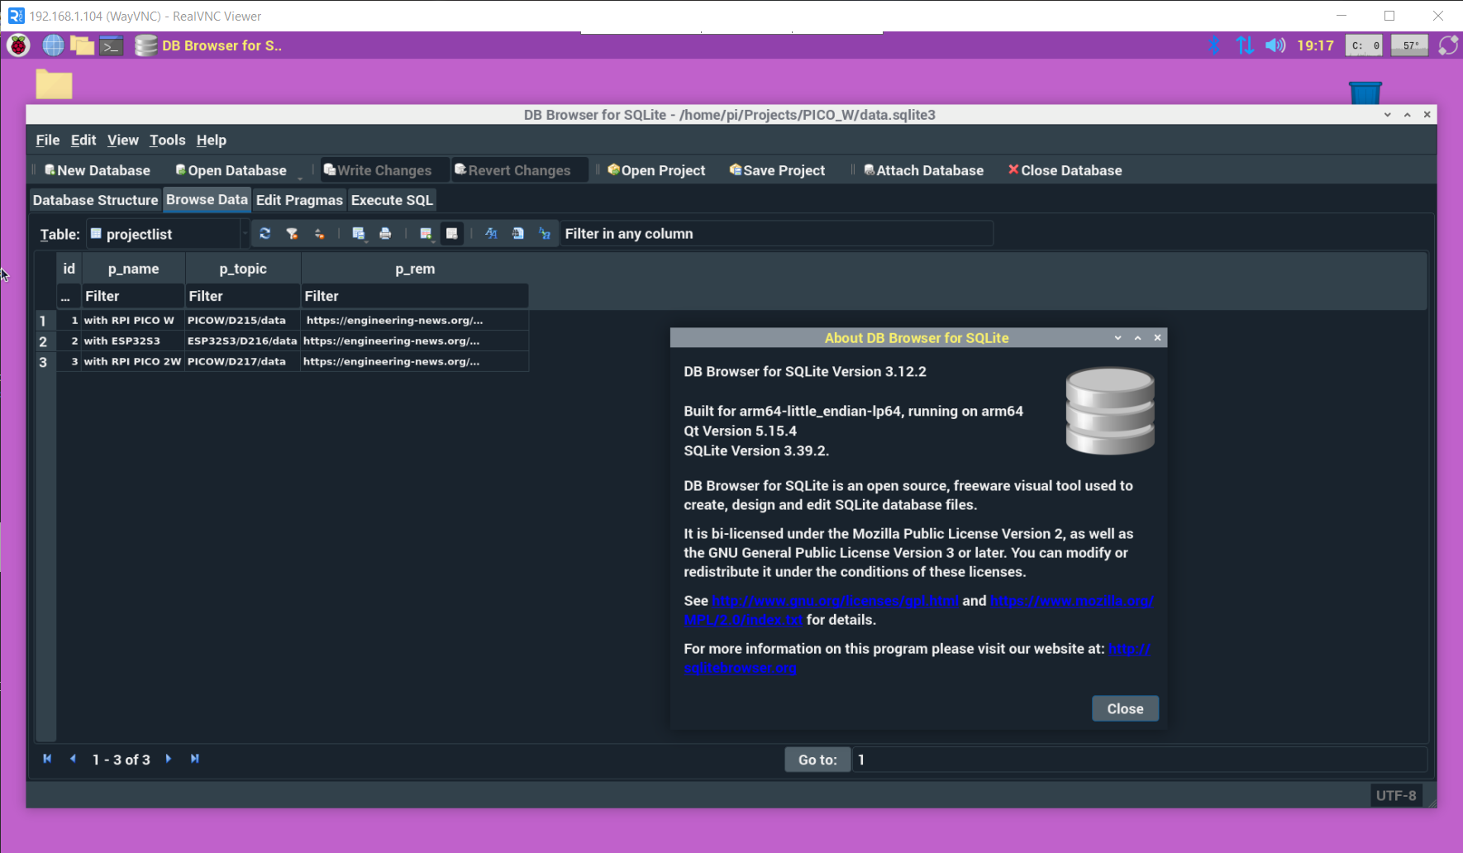Select the cell 'with RPI PICO W'
Image resolution: width=1463 pixels, height=853 pixels.
[132, 320]
